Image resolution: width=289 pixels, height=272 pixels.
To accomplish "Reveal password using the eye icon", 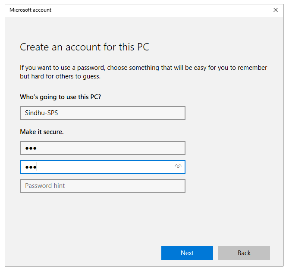I will coord(178,166).
